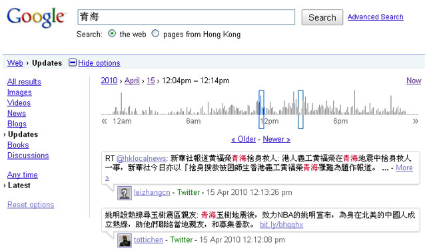
Task: Select 'pages from Hong Kong' radio button
Action: [x=155, y=33]
